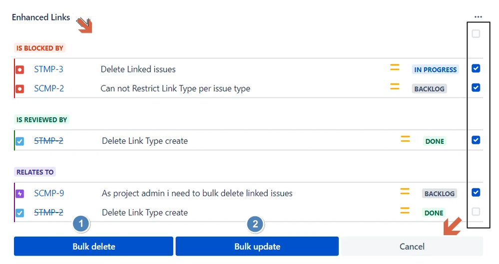
Task: Open the three-dot more options menu
Action: [479, 17]
